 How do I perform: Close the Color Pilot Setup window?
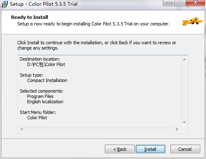coord(195,2)
